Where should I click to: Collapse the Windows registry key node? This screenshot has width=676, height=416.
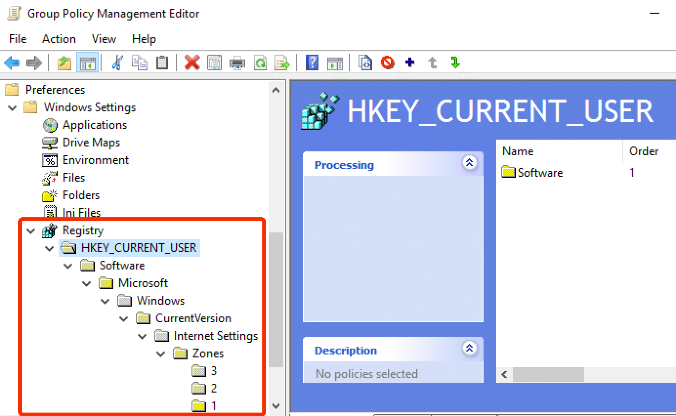105,301
